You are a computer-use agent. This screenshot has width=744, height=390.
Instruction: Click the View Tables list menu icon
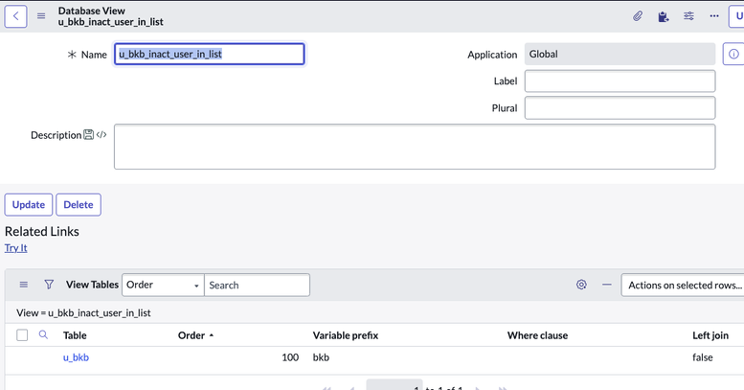coord(24,285)
